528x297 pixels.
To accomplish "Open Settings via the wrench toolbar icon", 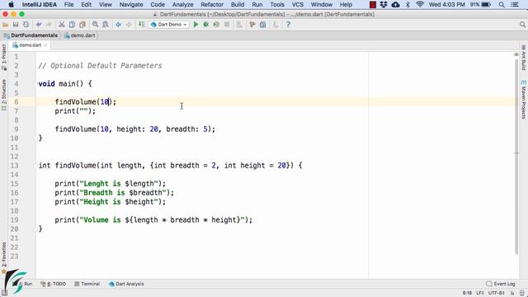I will pos(252,25).
